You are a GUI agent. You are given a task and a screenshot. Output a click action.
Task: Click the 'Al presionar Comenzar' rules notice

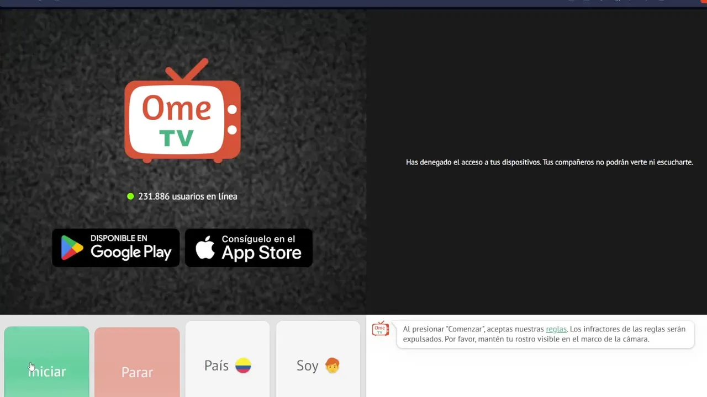[545, 334]
